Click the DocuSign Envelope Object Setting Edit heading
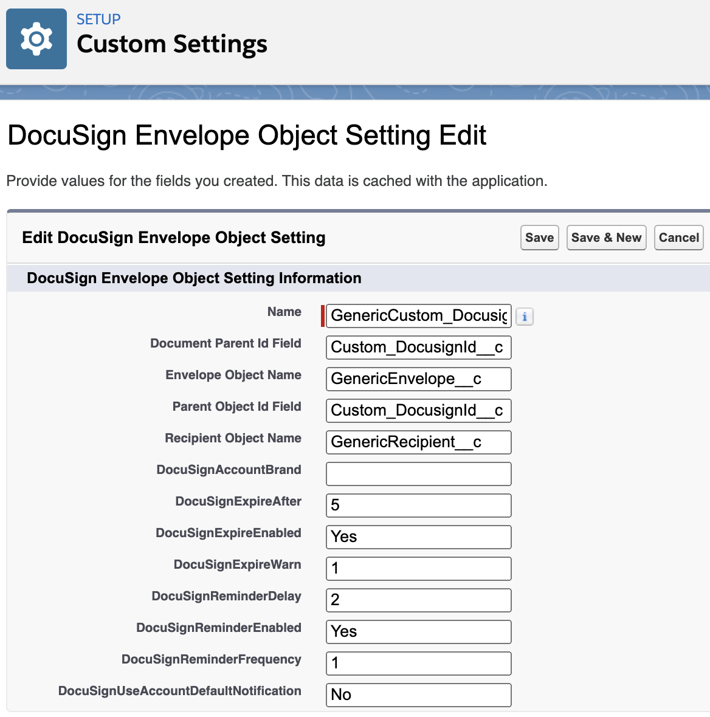Screen dimensions: 710x717 tap(247, 136)
